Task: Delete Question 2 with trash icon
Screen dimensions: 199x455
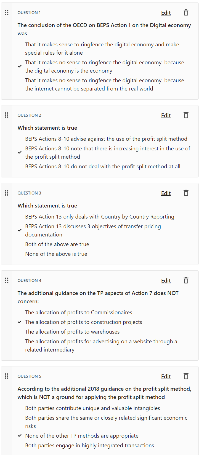Action: 186,115
